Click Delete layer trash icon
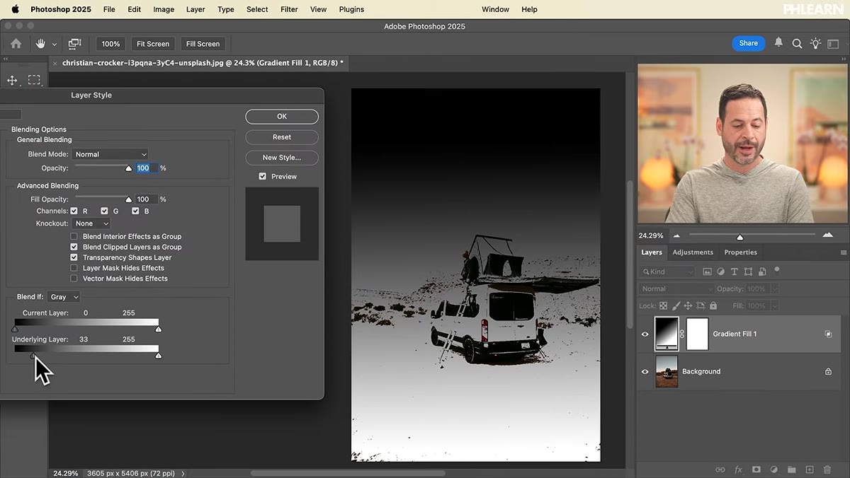The width and height of the screenshot is (850, 478). click(827, 470)
